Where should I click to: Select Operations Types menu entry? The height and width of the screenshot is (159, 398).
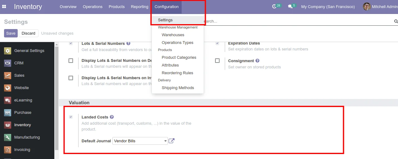click(x=178, y=43)
